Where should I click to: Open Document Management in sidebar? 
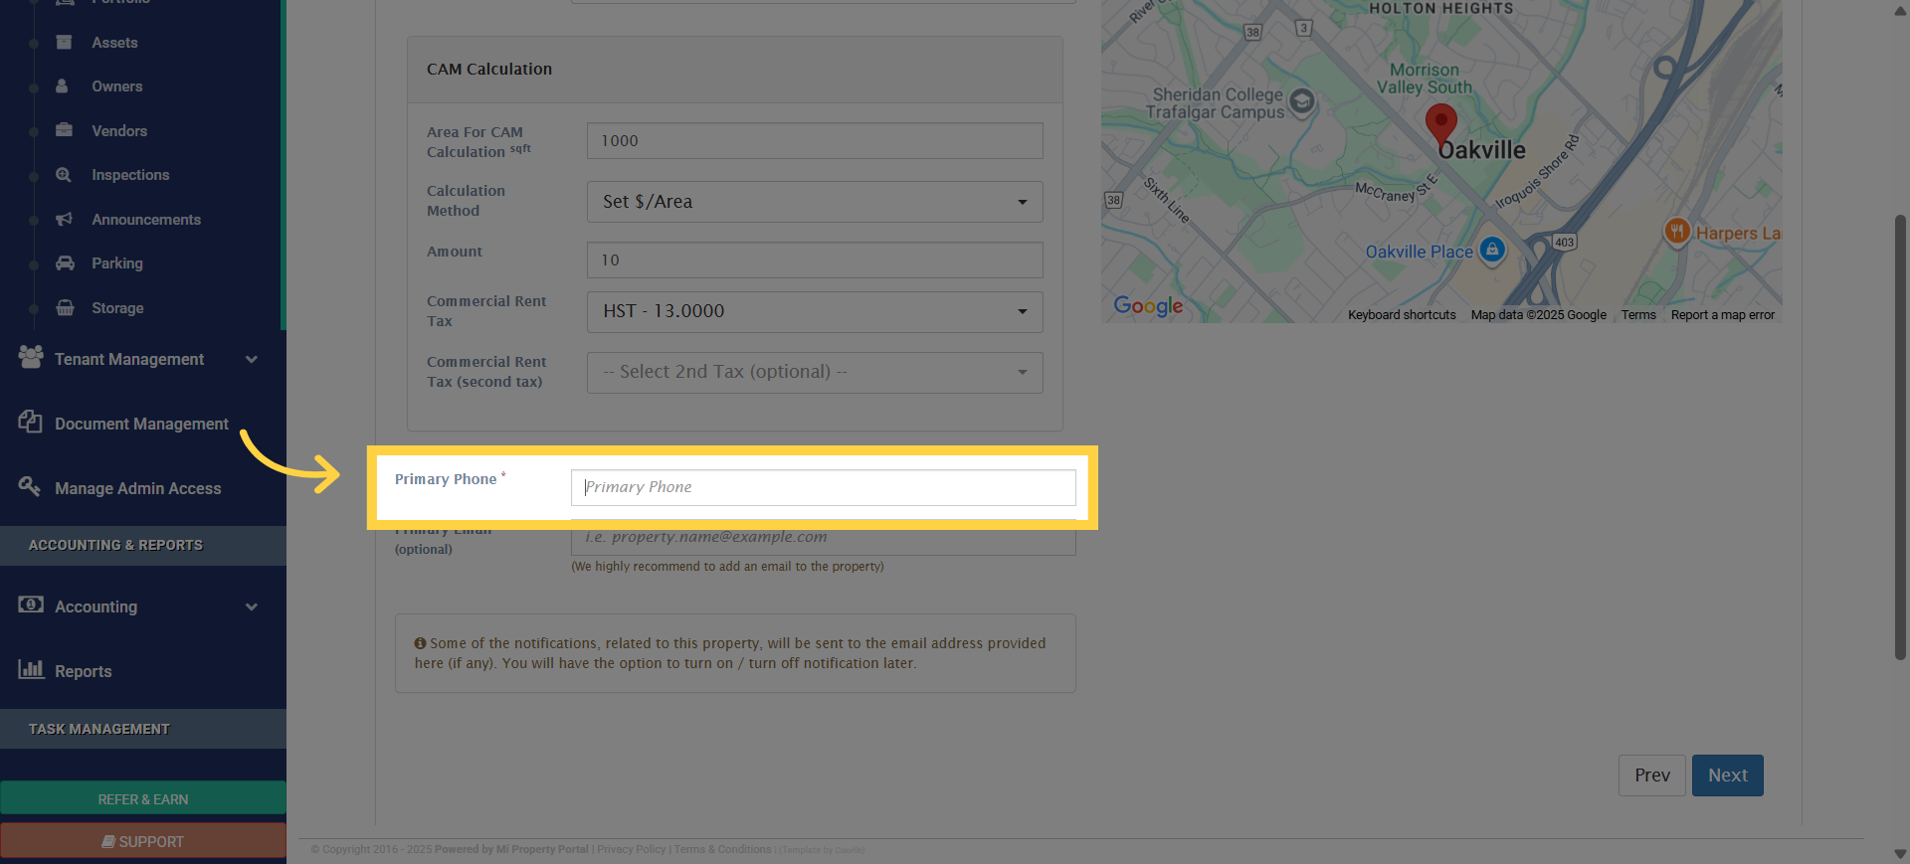[x=141, y=424]
